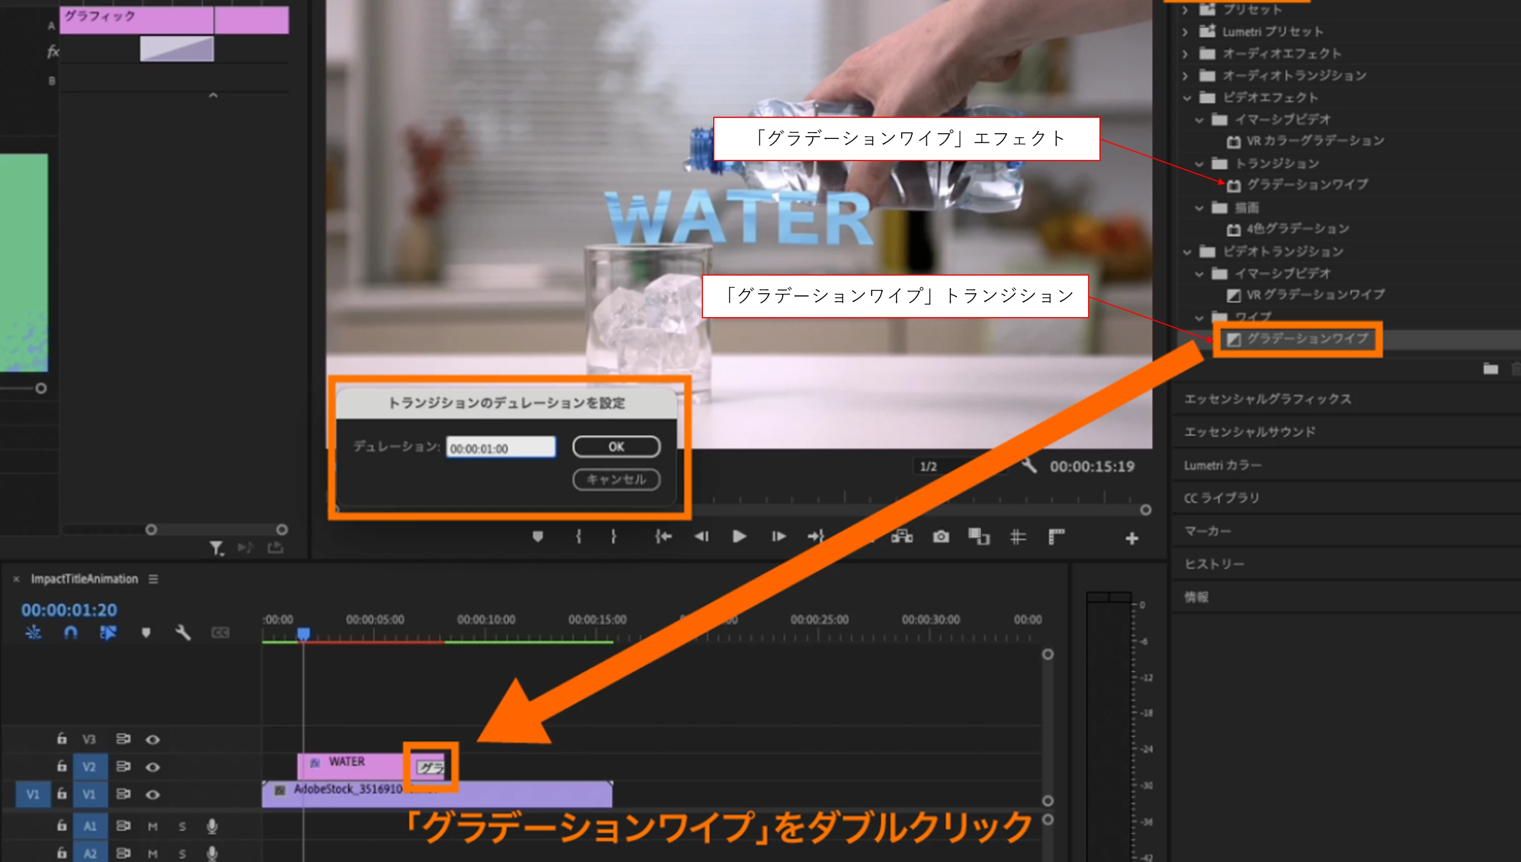Click the Play button in the program monitor
The height and width of the screenshot is (862, 1521).
739,536
